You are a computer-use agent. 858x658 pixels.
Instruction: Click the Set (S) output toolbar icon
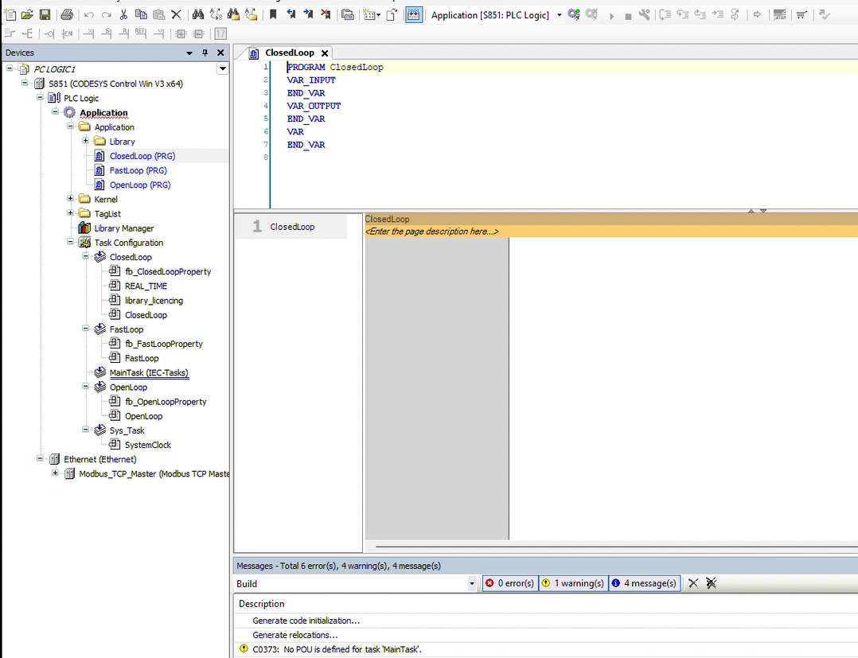coord(106,34)
